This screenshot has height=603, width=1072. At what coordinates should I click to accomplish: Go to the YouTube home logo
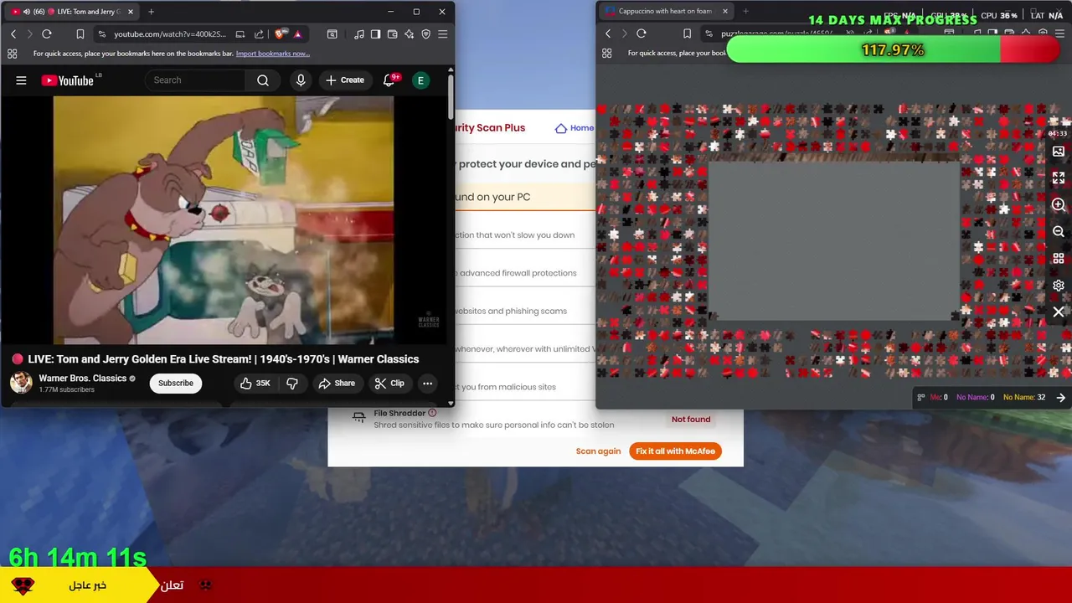pos(68,80)
